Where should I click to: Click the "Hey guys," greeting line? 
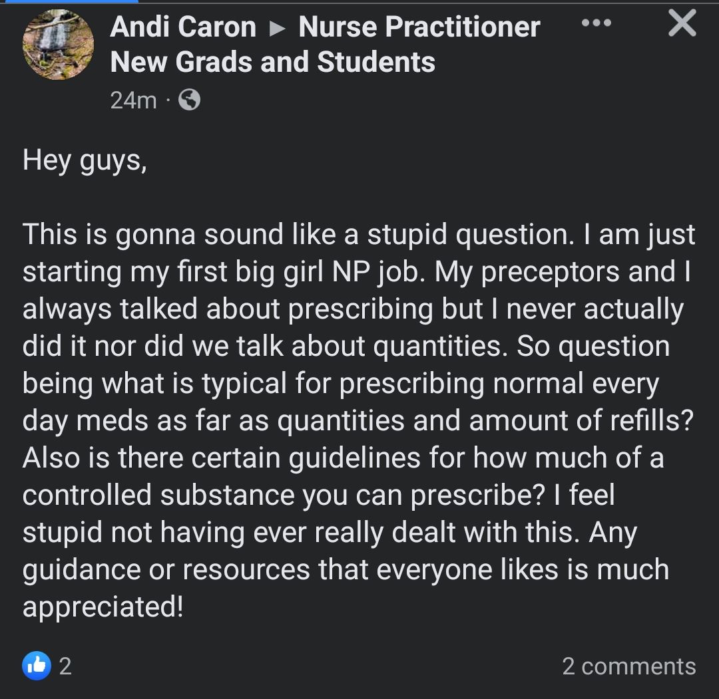tap(85, 161)
